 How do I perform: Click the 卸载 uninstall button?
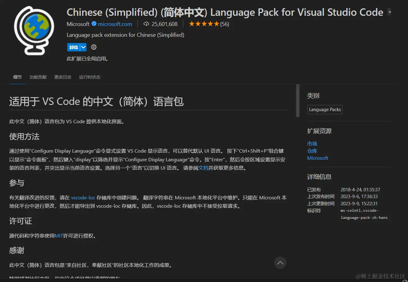click(x=73, y=47)
